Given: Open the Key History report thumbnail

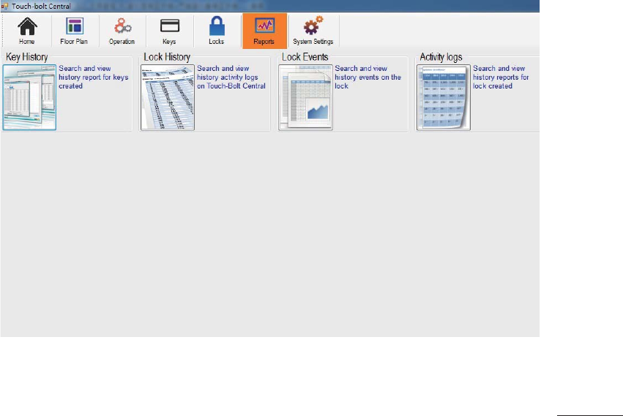Looking at the screenshot, I should click(29, 97).
